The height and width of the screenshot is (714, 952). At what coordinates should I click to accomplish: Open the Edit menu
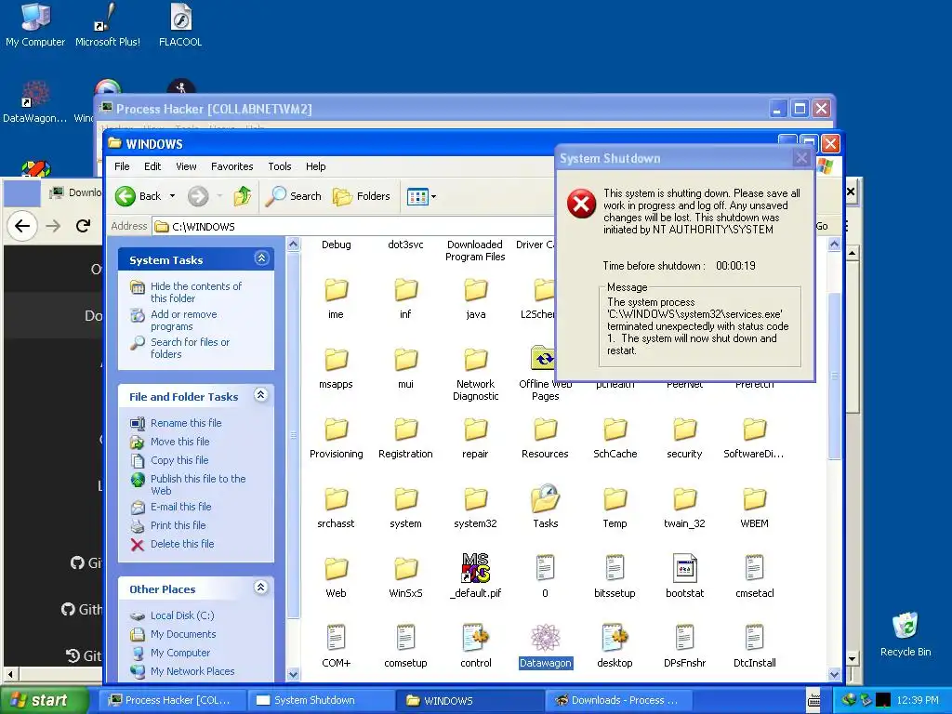[152, 166]
